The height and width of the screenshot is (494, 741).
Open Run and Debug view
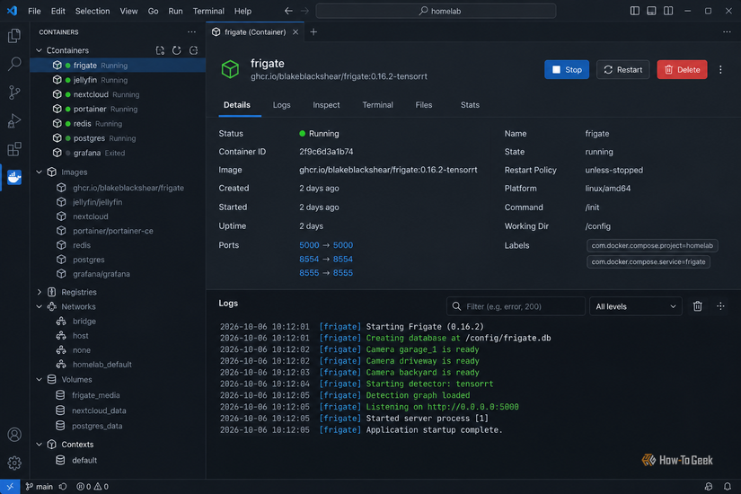pos(14,120)
